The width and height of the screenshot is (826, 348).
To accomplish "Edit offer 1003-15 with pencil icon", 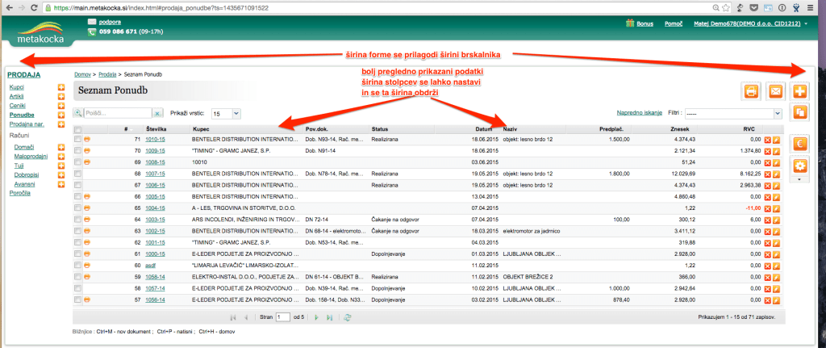I will click(x=776, y=220).
